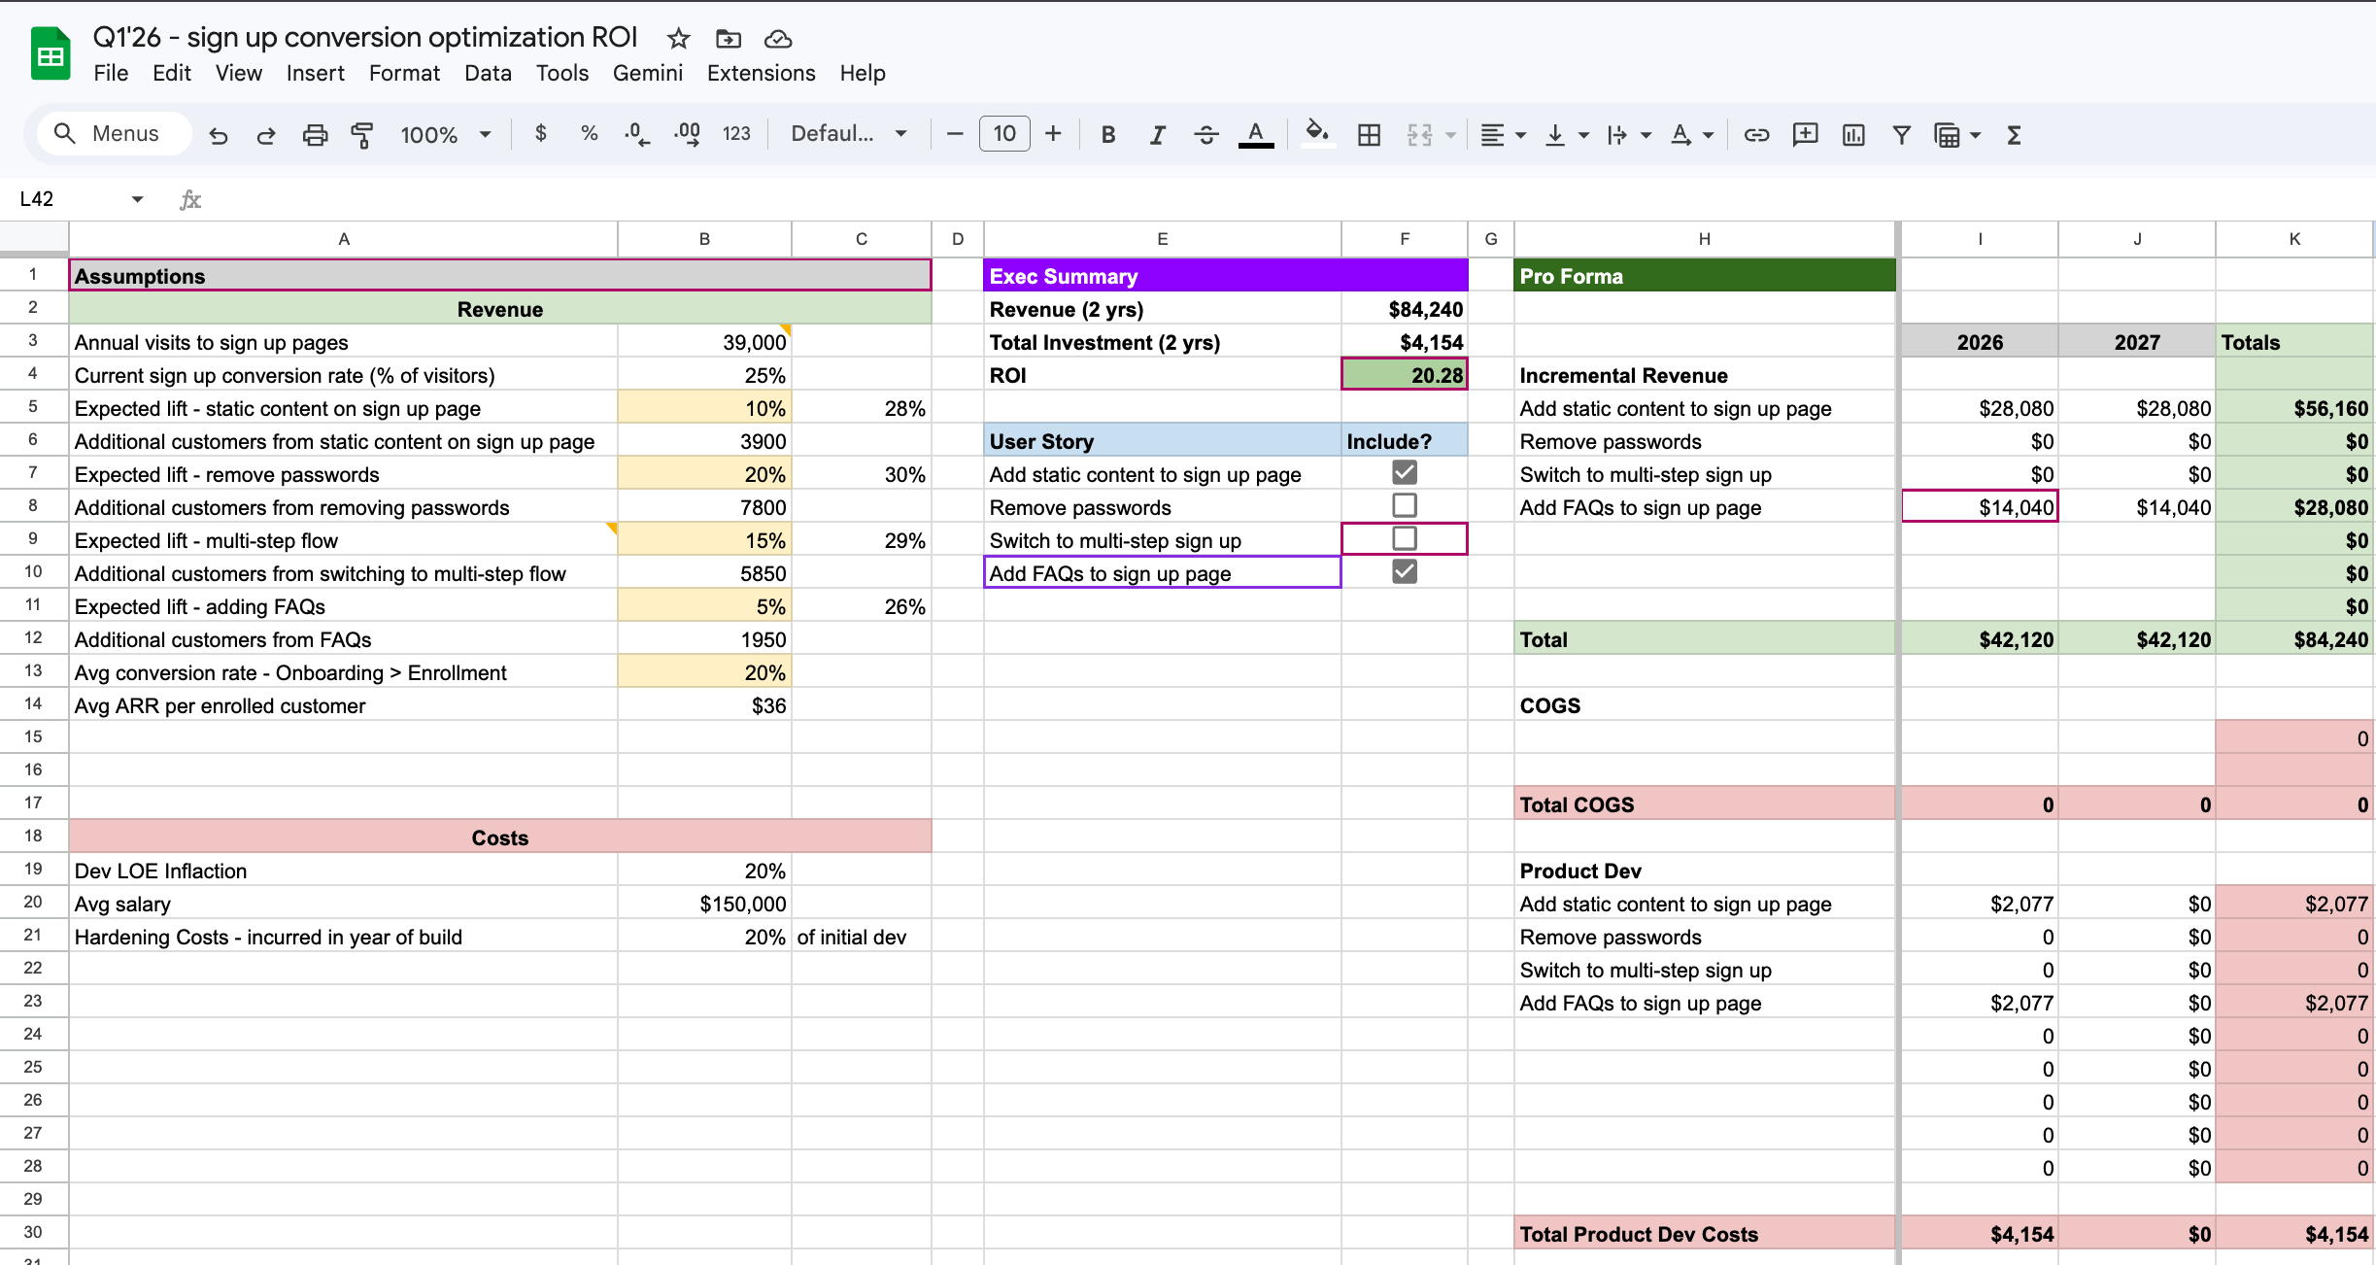Click the font size input field
Viewport: 2376px width, 1265px height.
[1003, 134]
